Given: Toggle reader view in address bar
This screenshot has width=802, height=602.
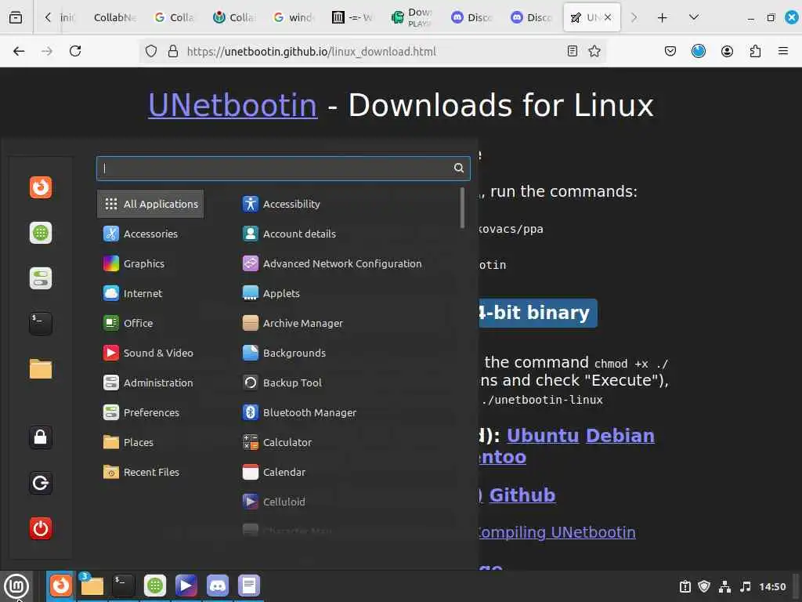Looking at the screenshot, I should click(x=573, y=51).
